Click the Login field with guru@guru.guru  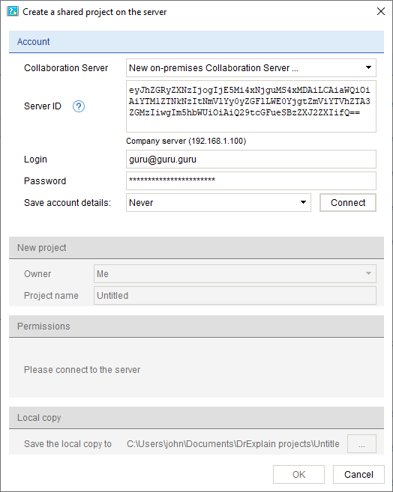pyautogui.click(x=251, y=159)
